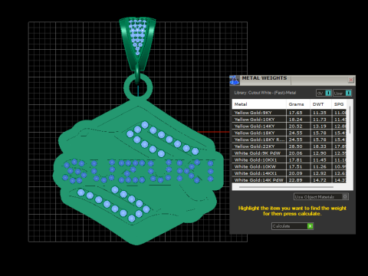Click the 17.81 grams value

(x=295, y=159)
